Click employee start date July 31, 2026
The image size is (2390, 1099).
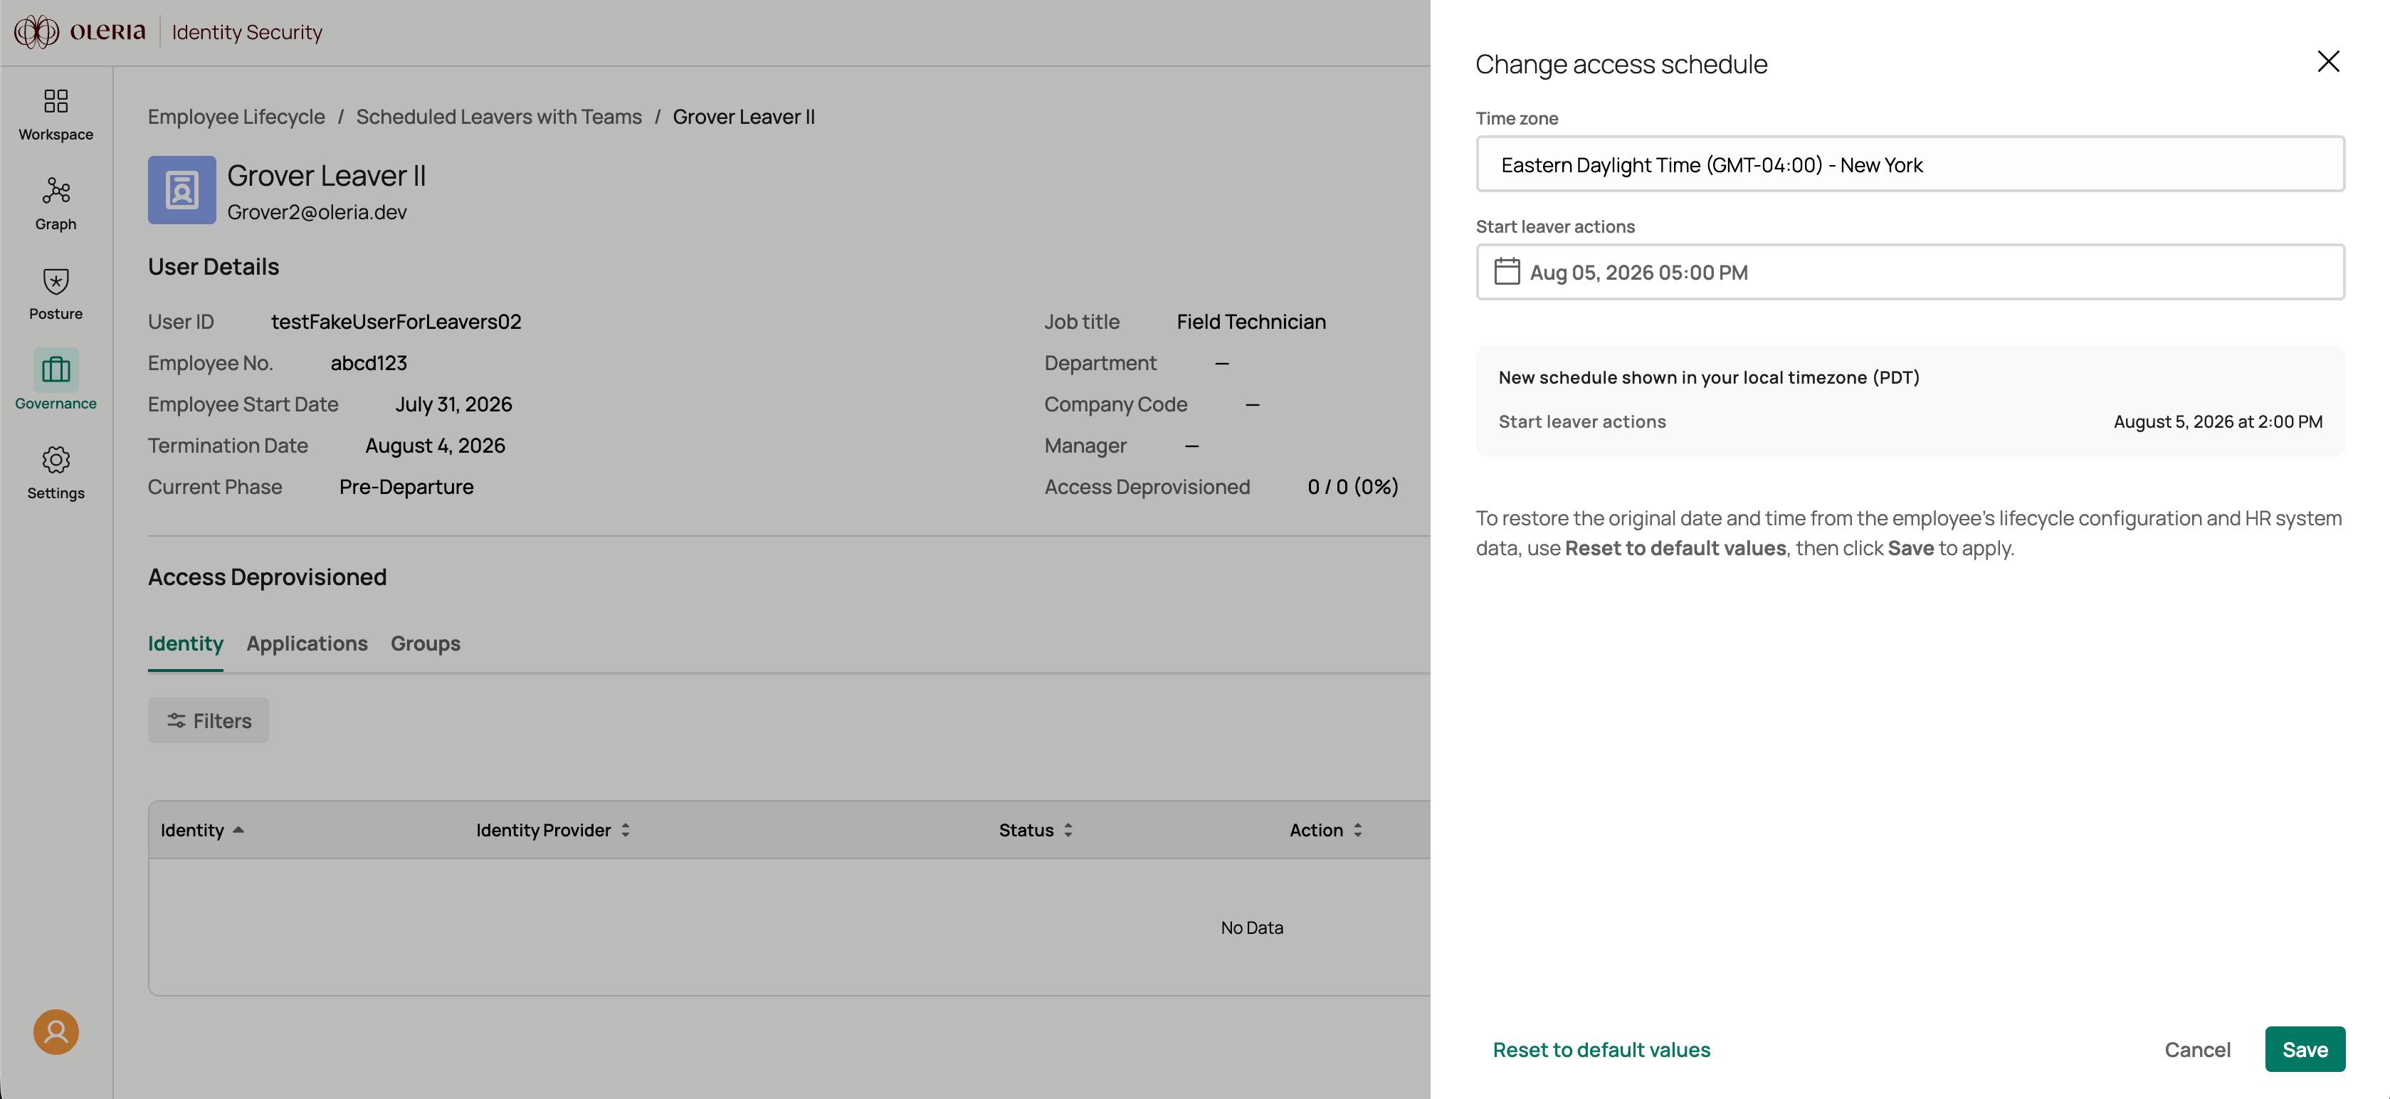coord(453,405)
